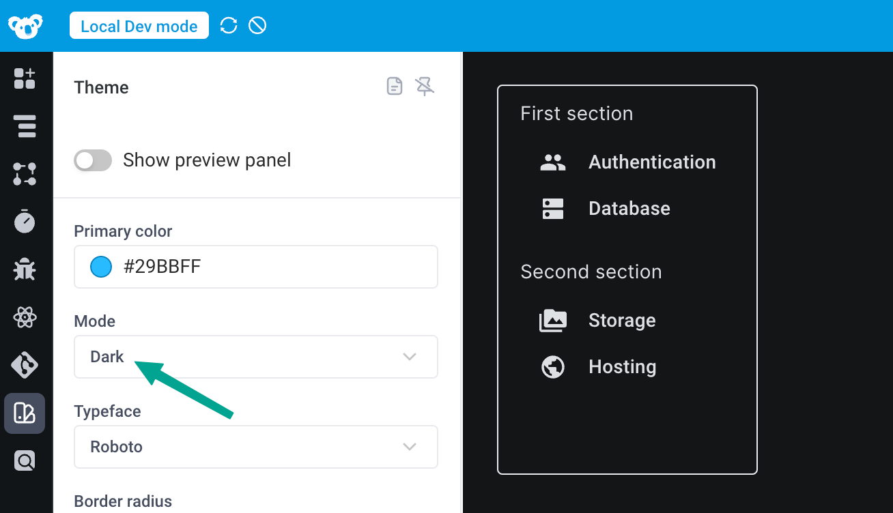Viewport: 893px width, 513px height.
Task: Click the primary color swatch #29BBFF
Action: point(101,267)
